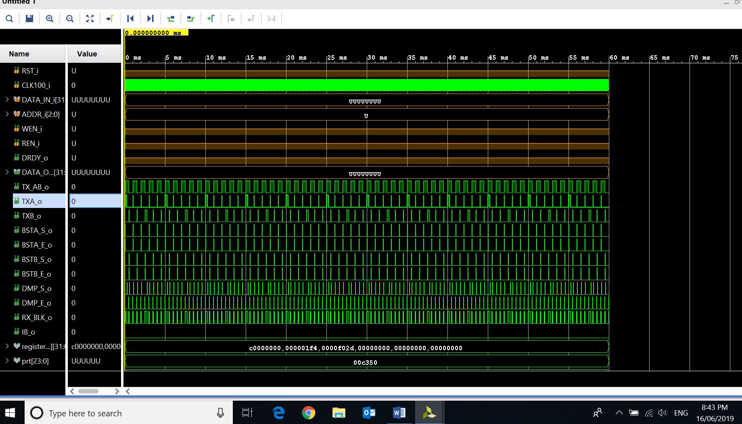The height and width of the screenshot is (424, 742).
Task: Select the TXB_o signal row
Action: pyautogui.click(x=31, y=216)
